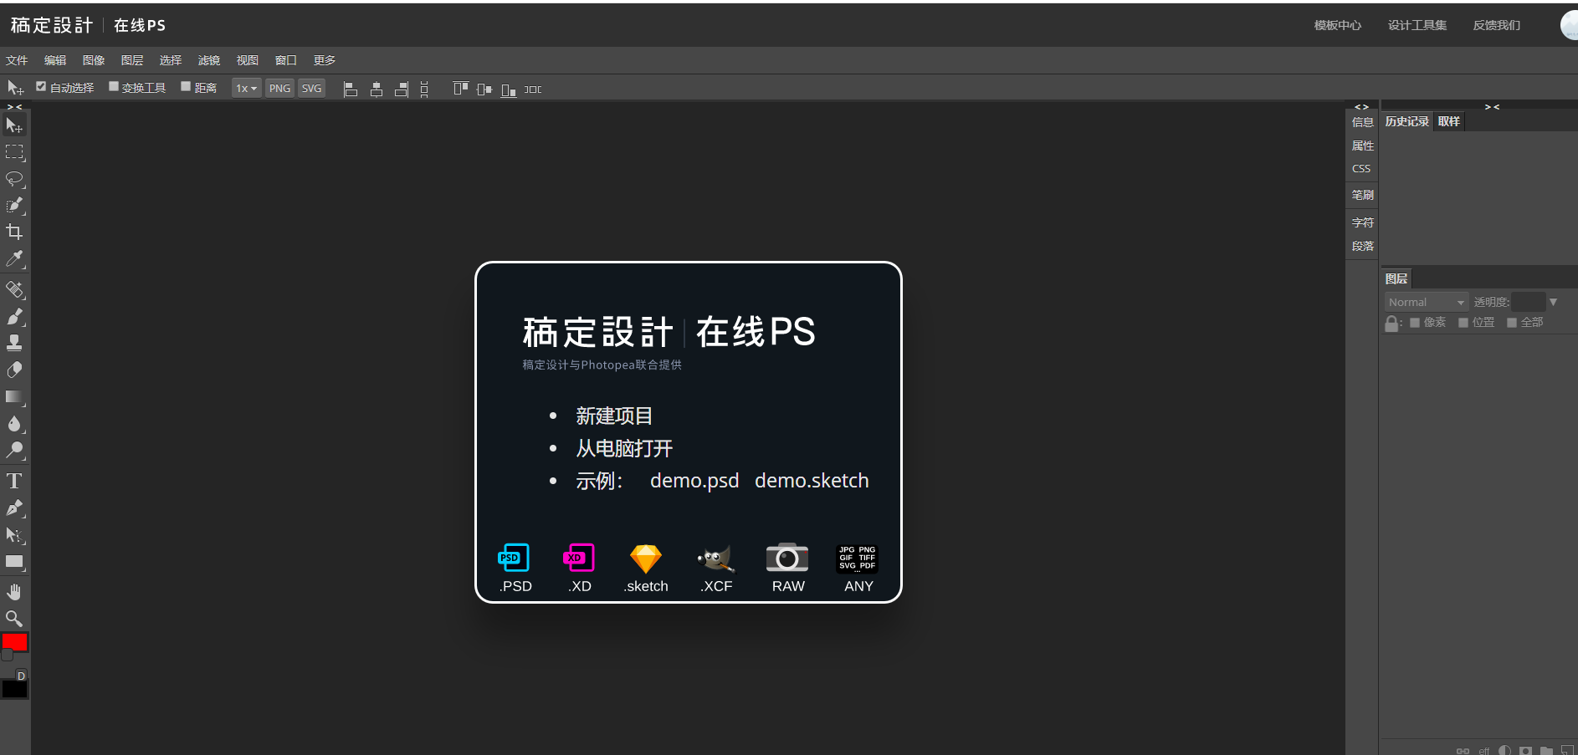This screenshot has height=755, width=1578.
Task: Collapse the right panels using the >< arrows
Action: click(1492, 107)
